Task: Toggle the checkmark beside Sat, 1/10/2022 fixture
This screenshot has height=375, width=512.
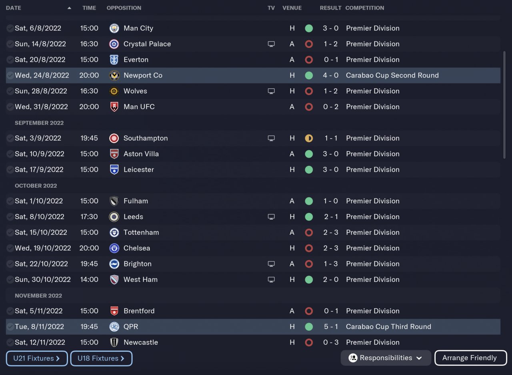Action: (10, 201)
